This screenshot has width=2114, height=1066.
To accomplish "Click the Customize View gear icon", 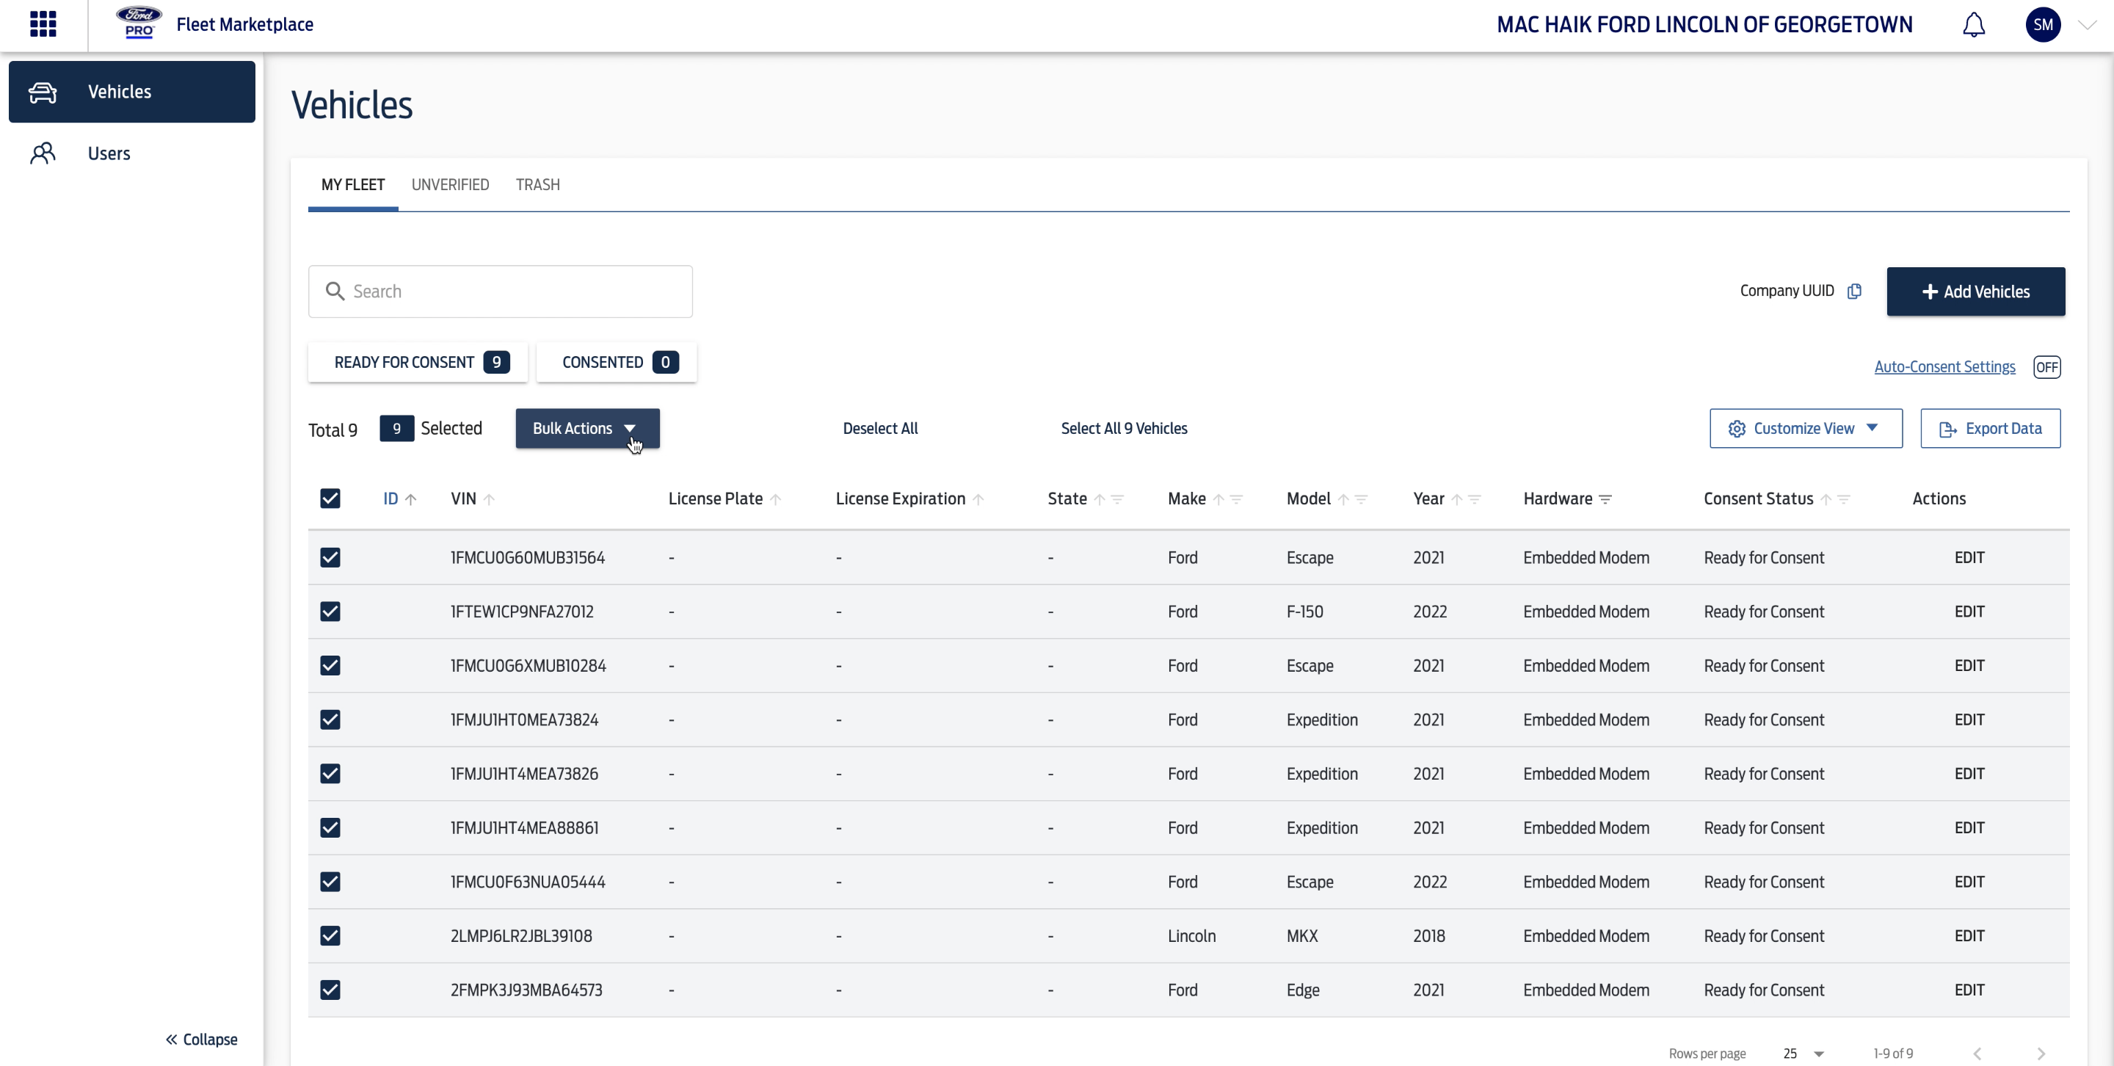I will [x=1737, y=429].
